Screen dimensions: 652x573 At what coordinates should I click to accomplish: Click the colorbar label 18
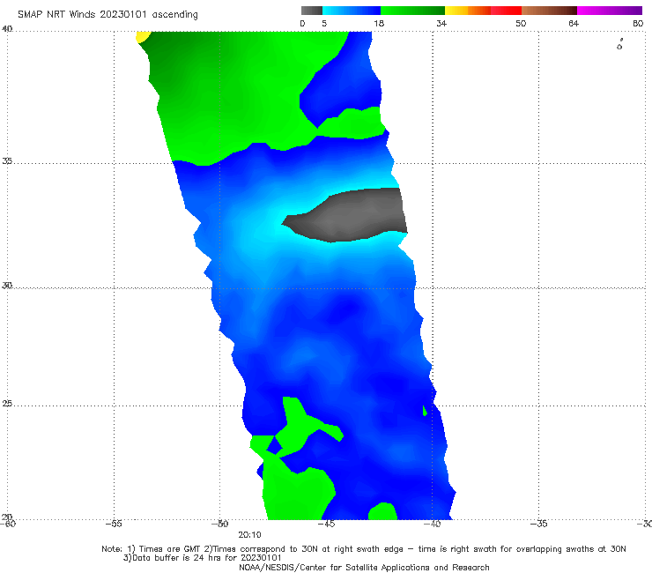(x=379, y=23)
